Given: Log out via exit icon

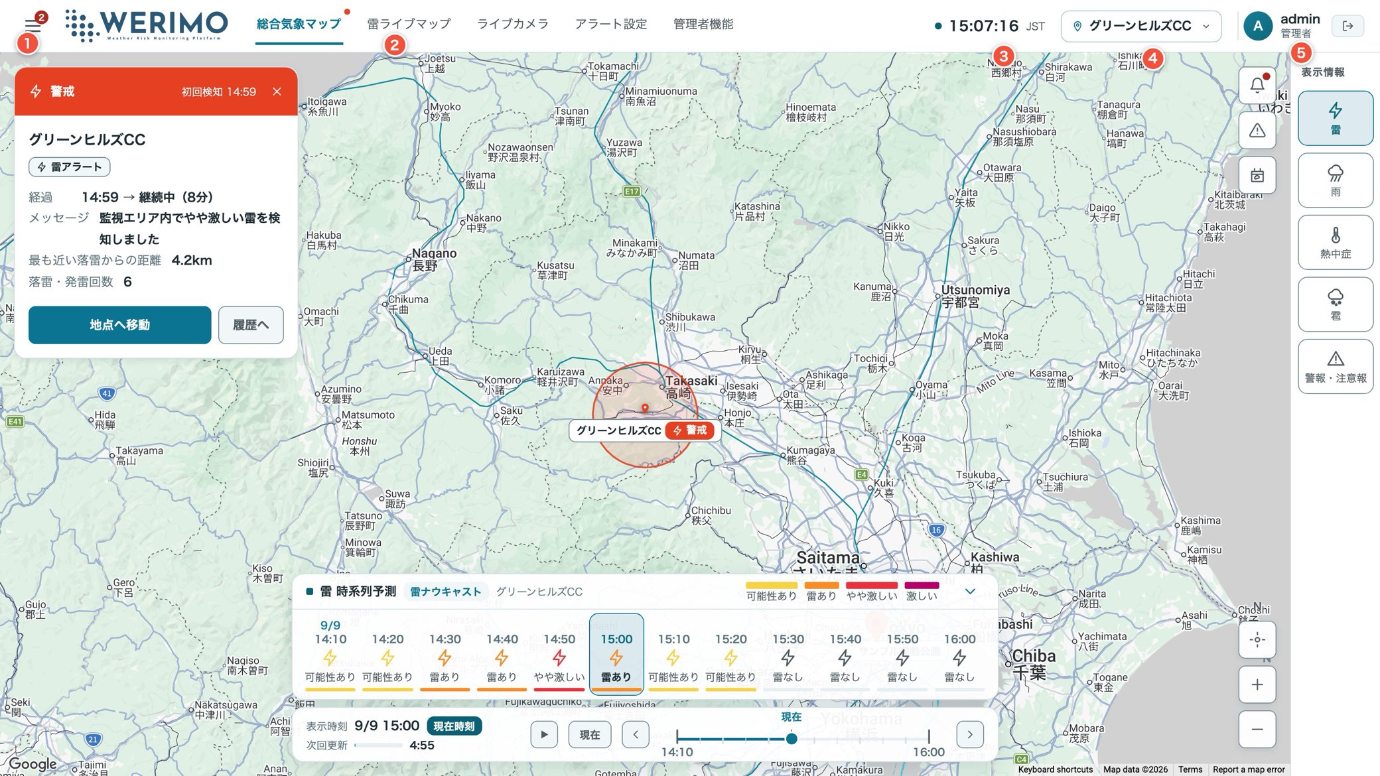Looking at the screenshot, I should [x=1347, y=26].
